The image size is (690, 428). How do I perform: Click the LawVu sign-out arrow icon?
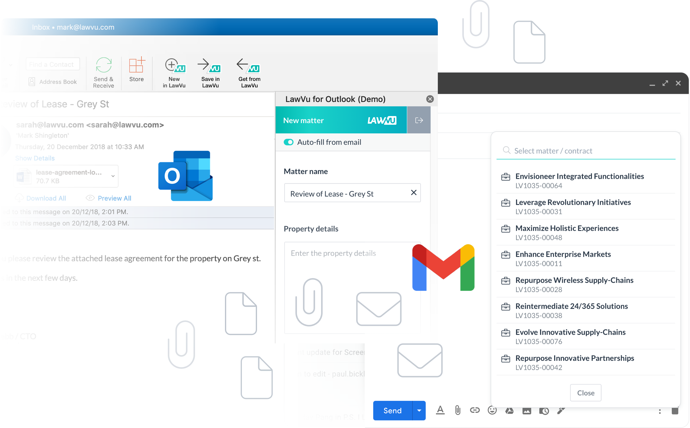point(419,120)
